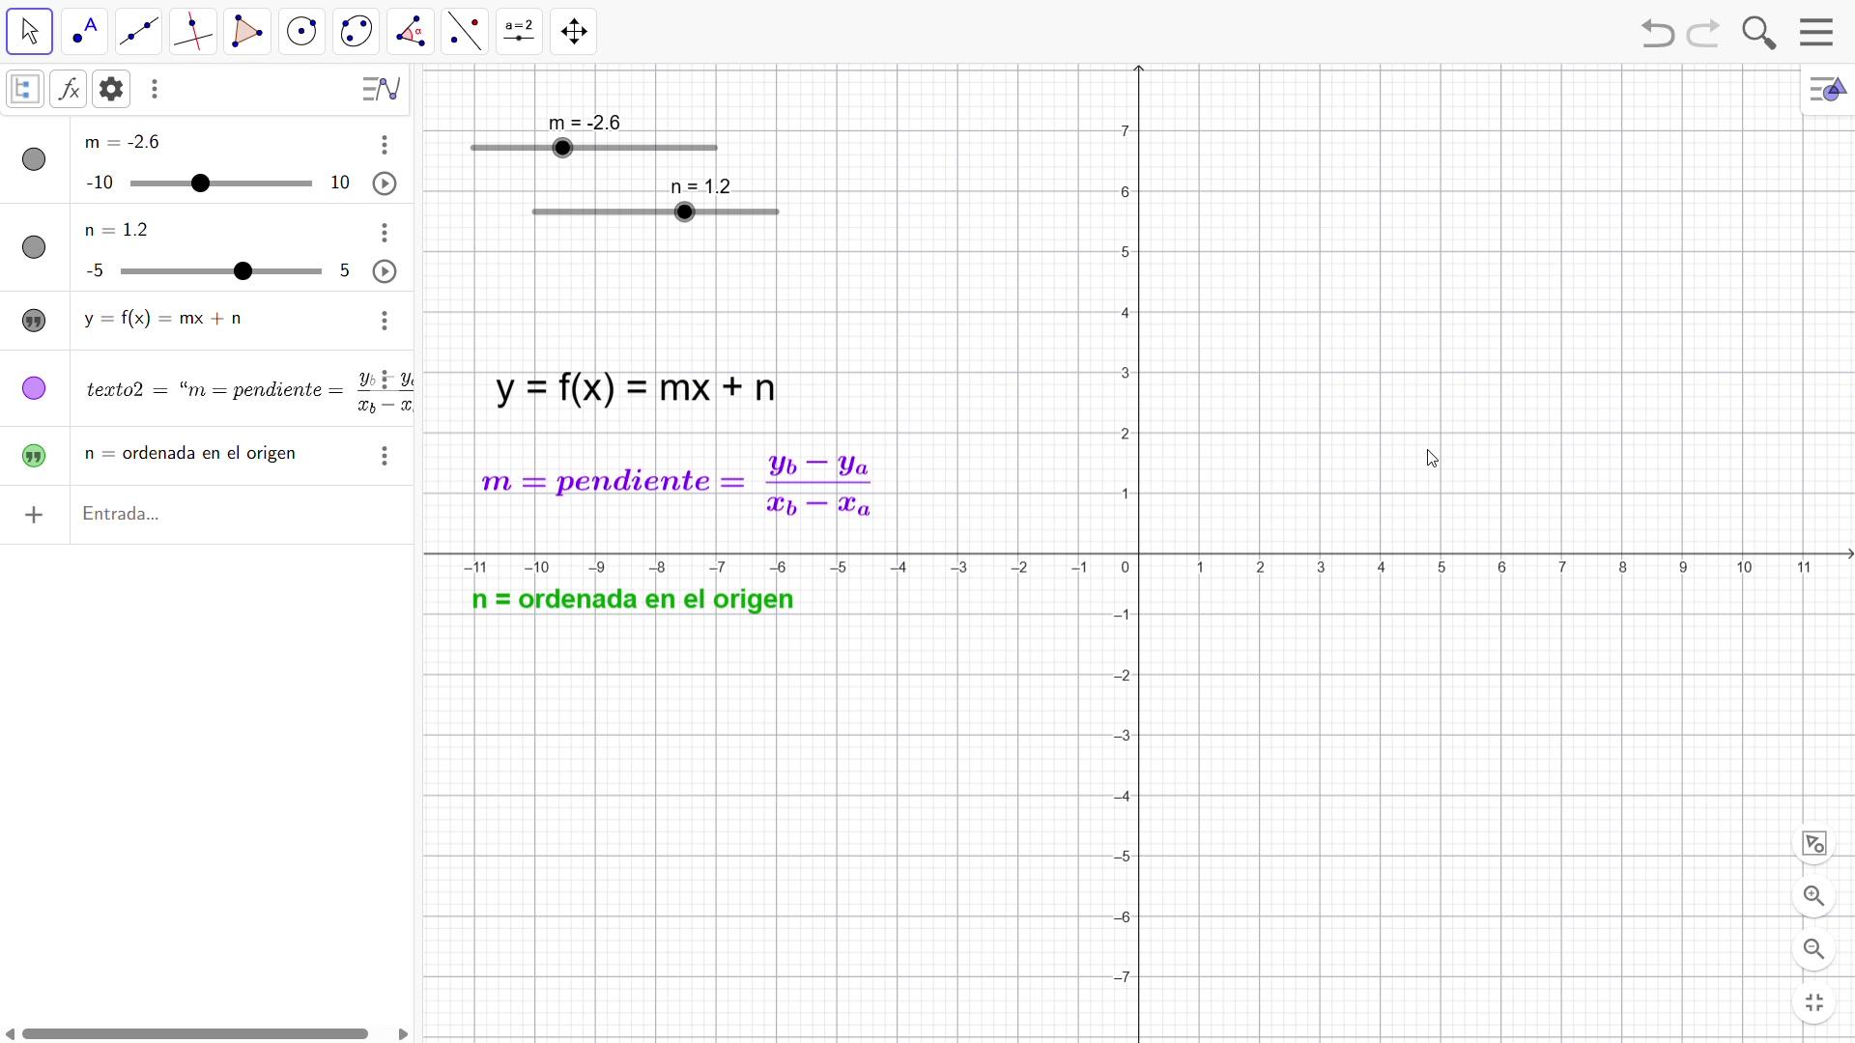
Task: Select the Polygon tool
Action: click(248, 32)
